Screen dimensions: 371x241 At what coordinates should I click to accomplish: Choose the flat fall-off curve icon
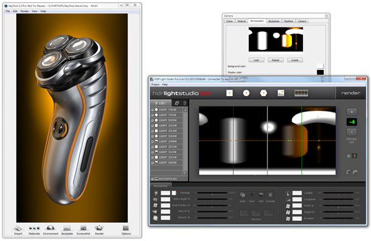[x=244, y=212]
